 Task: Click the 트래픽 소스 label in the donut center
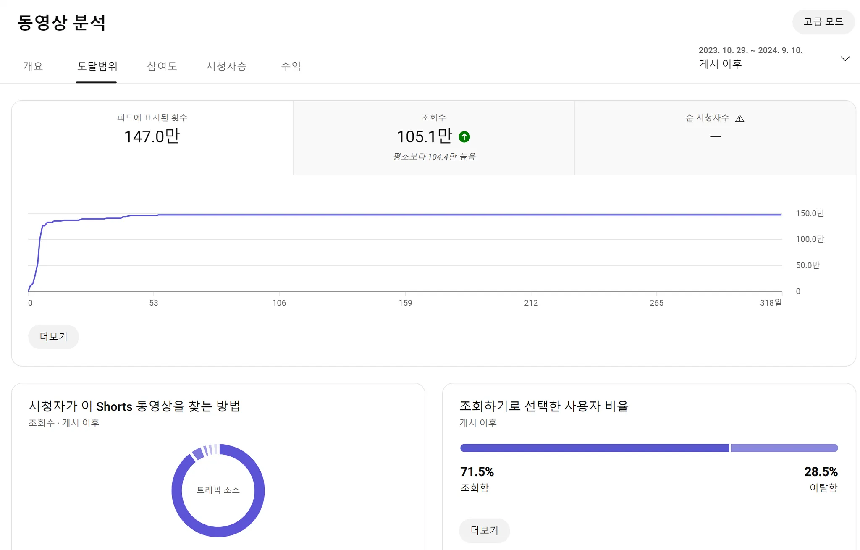click(x=218, y=490)
